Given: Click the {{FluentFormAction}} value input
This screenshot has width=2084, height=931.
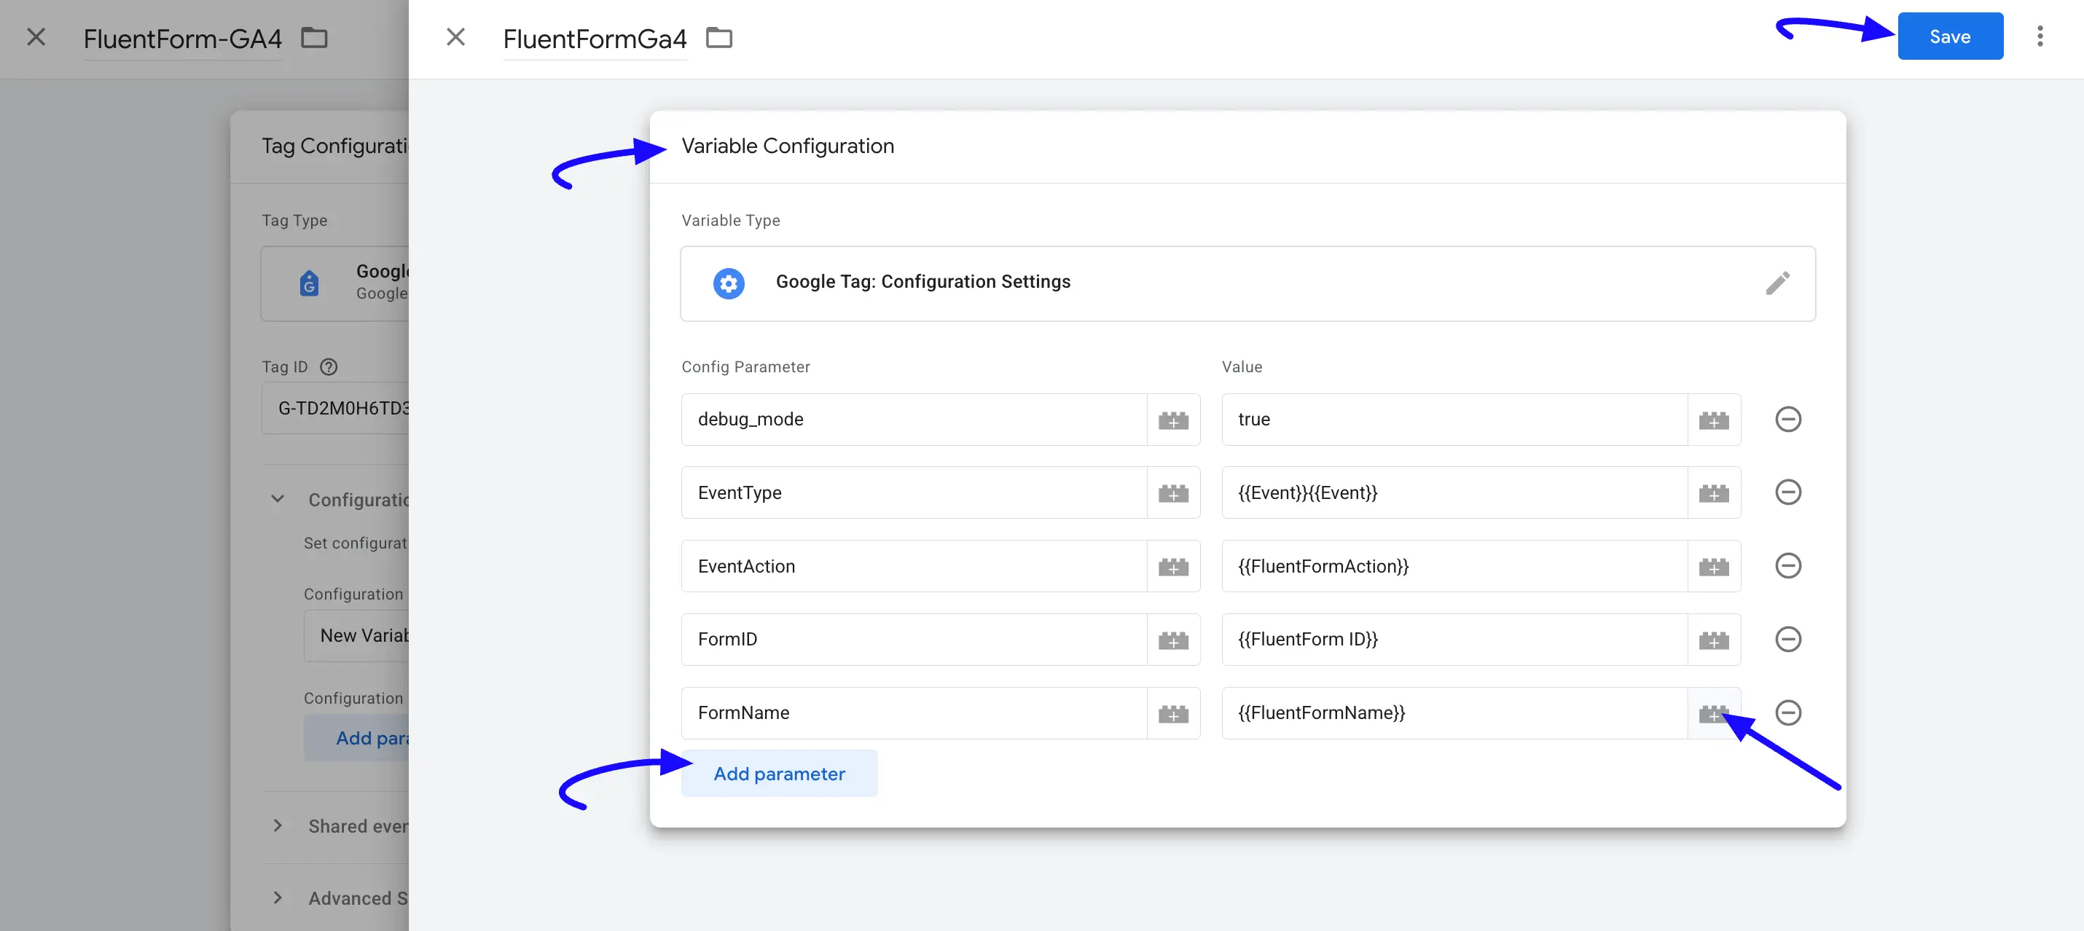Looking at the screenshot, I should coord(1454,566).
